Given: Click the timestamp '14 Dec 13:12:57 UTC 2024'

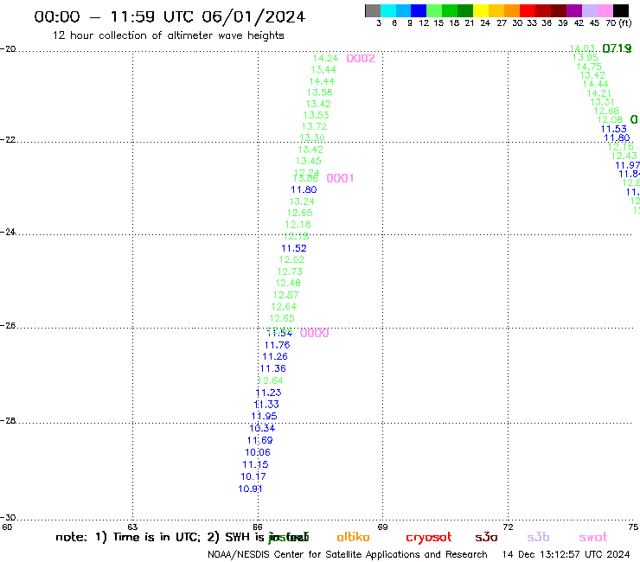Looking at the screenshot, I should pos(566,555).
